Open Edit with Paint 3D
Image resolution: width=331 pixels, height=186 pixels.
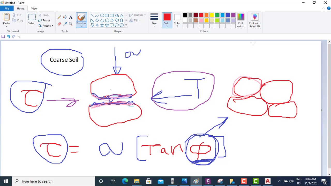click(255, 20)
